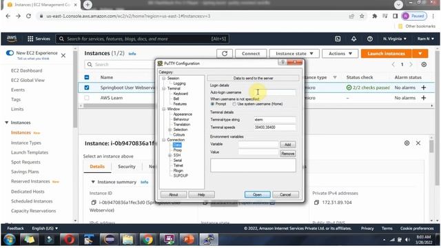
Task: Bookmark this page with the star icon
Action: [362, 16]
